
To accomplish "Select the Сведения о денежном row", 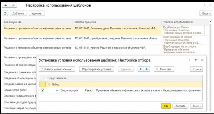I will tap(19, 72).
